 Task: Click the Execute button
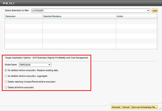[116, 107]
